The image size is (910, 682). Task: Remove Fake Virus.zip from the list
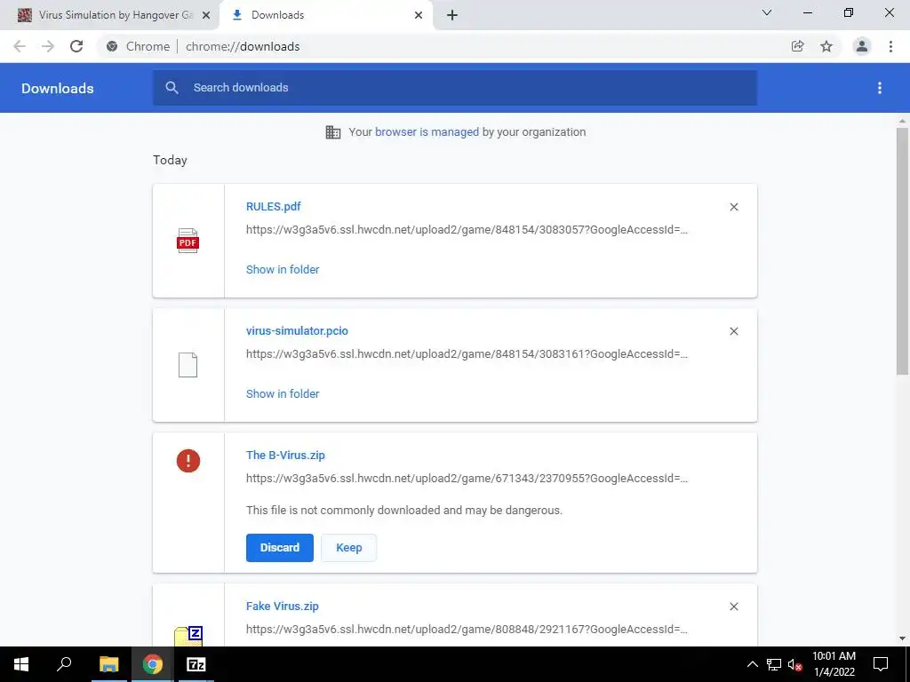pyautogui.click(x=733, y=607)
